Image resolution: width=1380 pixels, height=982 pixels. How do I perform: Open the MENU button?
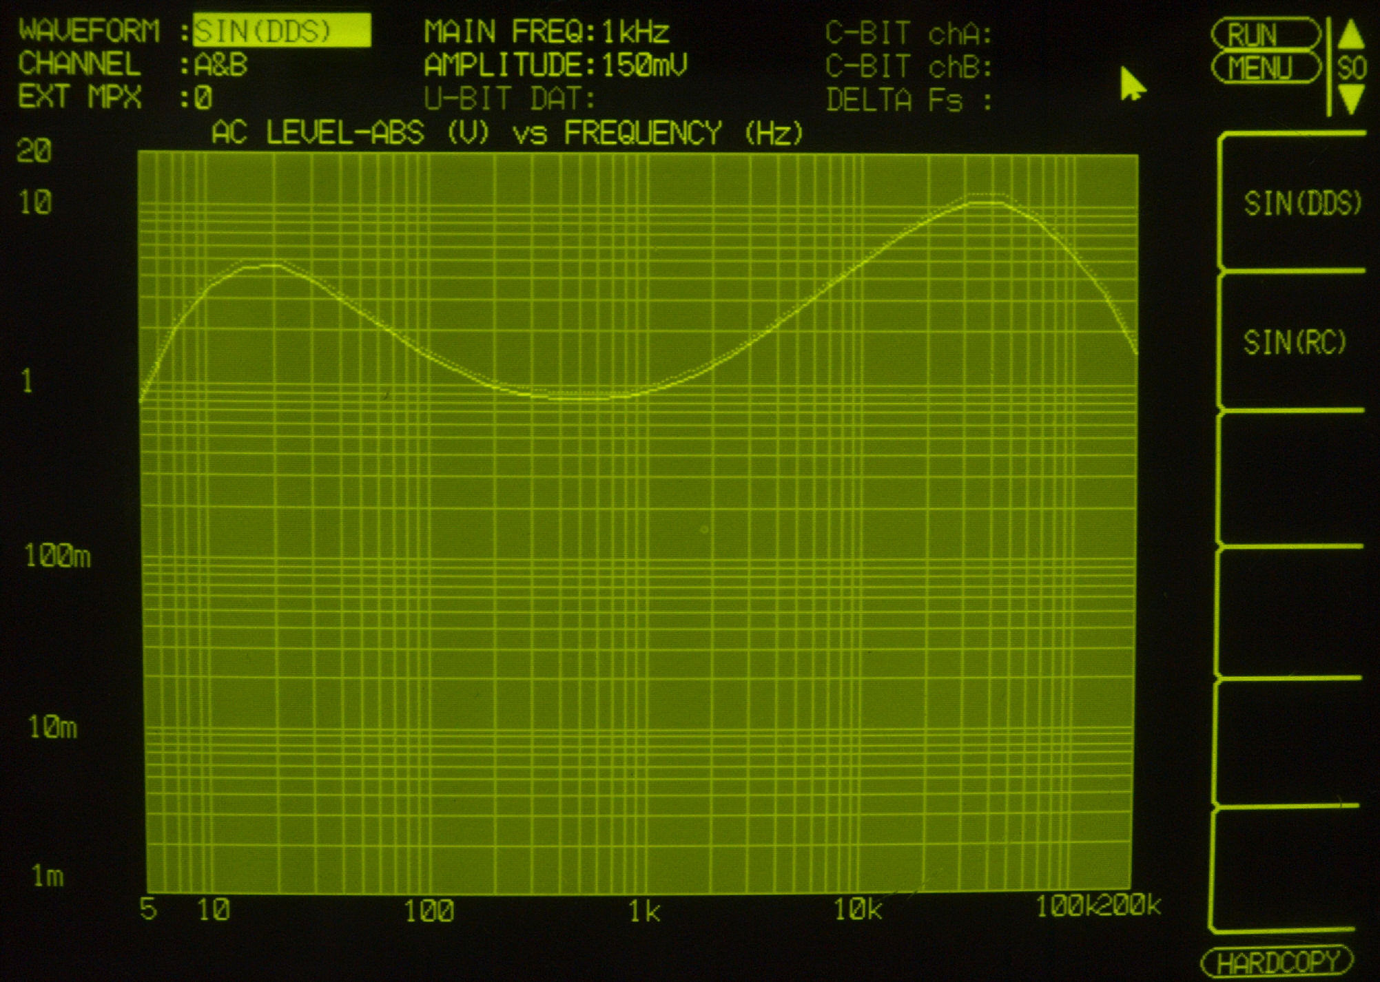coord(1266,68)
